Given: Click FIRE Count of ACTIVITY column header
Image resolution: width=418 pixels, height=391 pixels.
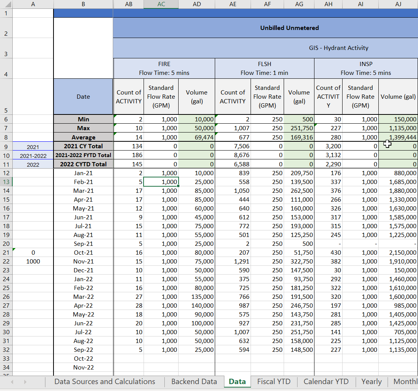Looking at the screenshot, I should (x=129, y=96).
